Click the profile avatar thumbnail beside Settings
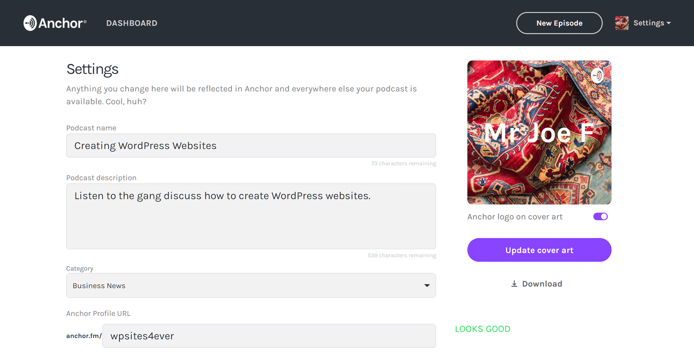The height and width of the screenshot is (362, 694). click(622, 23)
